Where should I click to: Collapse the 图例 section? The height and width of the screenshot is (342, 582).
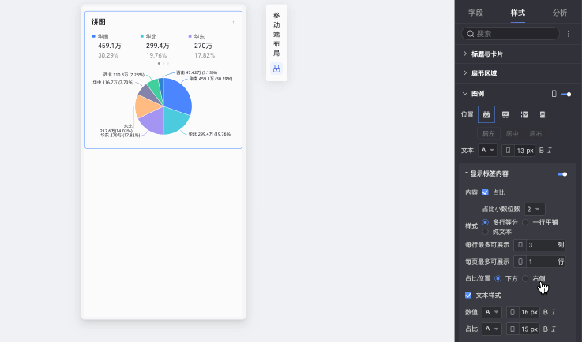coord(465,94)
